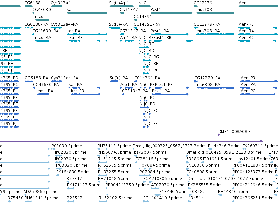Select EST EK286555.5prime

click(206, 185)
